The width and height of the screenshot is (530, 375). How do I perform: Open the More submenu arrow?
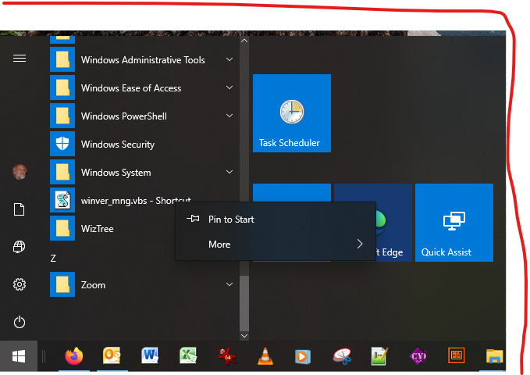[360, 244]
